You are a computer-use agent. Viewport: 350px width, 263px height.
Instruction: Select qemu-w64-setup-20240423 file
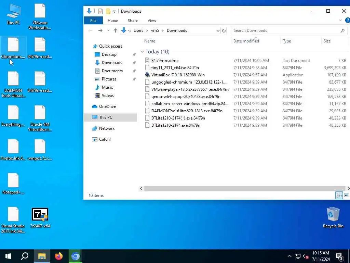click(245, 96)
